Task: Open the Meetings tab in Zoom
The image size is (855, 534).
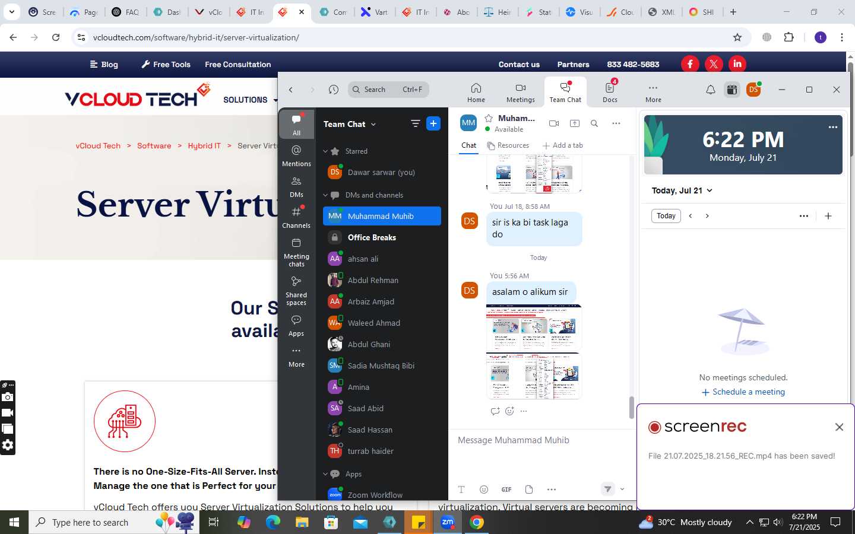Action: (x=520, y=93)
